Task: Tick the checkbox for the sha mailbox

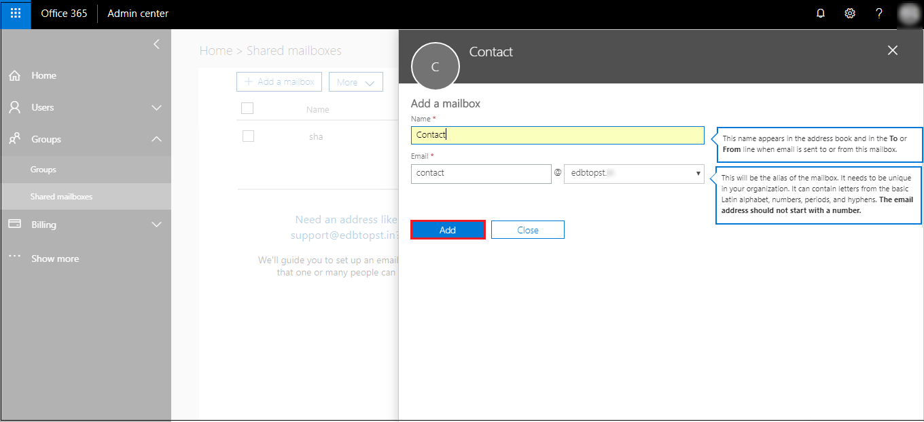Action: point(248,136)
